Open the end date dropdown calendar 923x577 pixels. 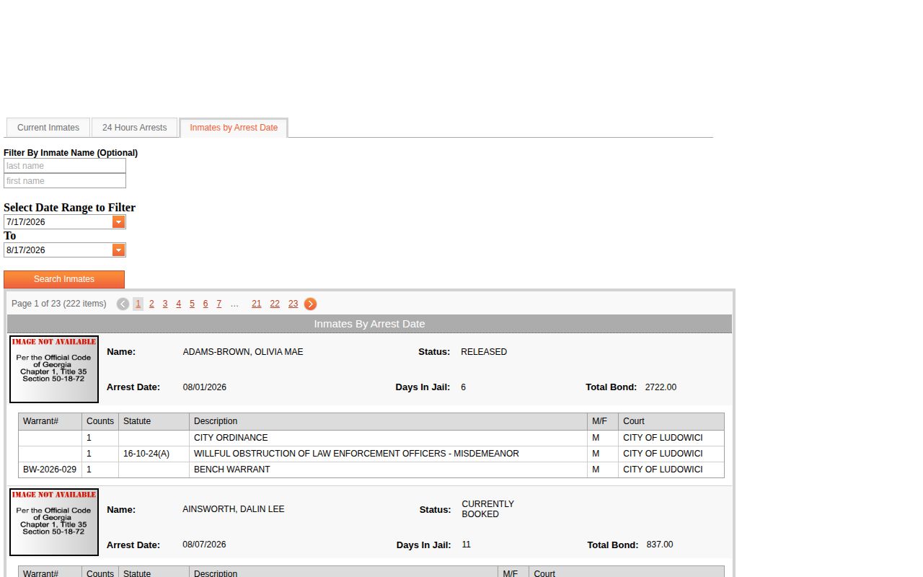click(119, 250)
